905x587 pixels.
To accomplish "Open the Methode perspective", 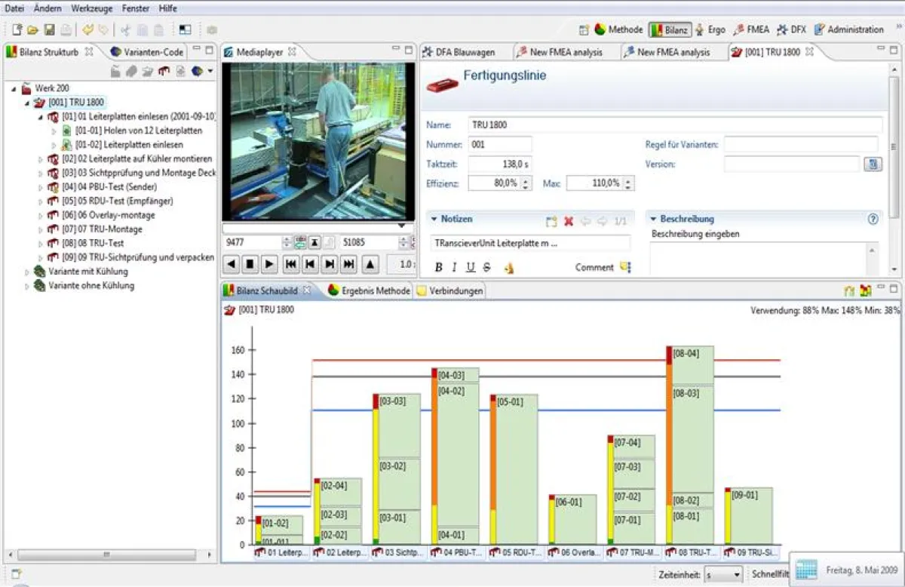I will pos(618,30).
